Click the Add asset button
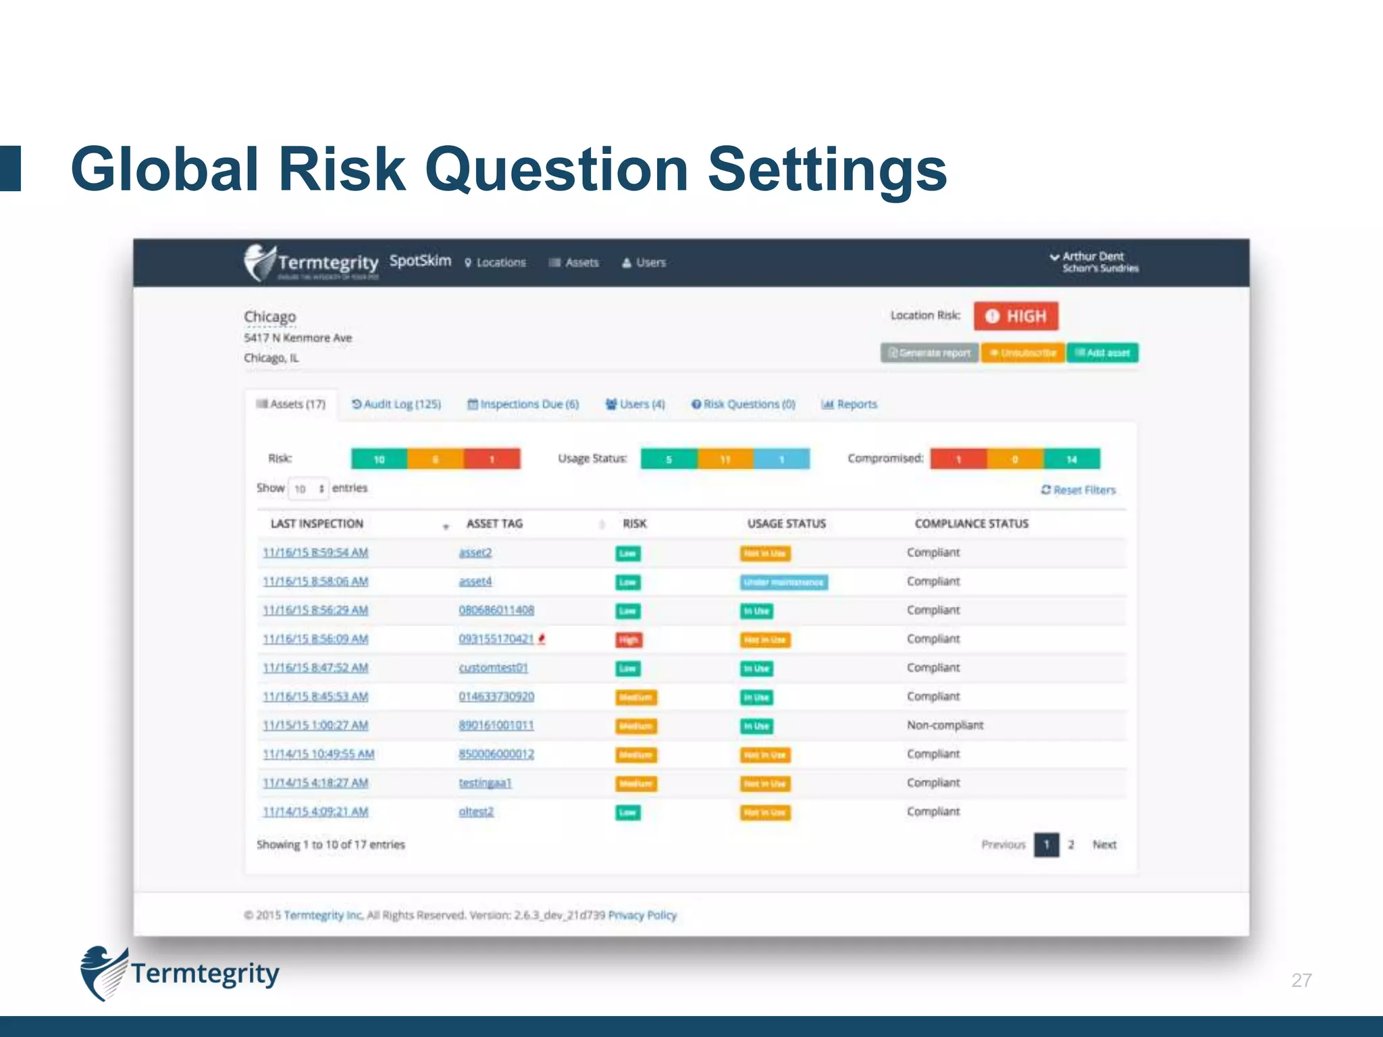 point(1103,352)
